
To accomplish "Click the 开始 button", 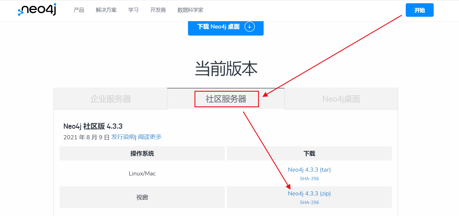I will pos(420,10).
